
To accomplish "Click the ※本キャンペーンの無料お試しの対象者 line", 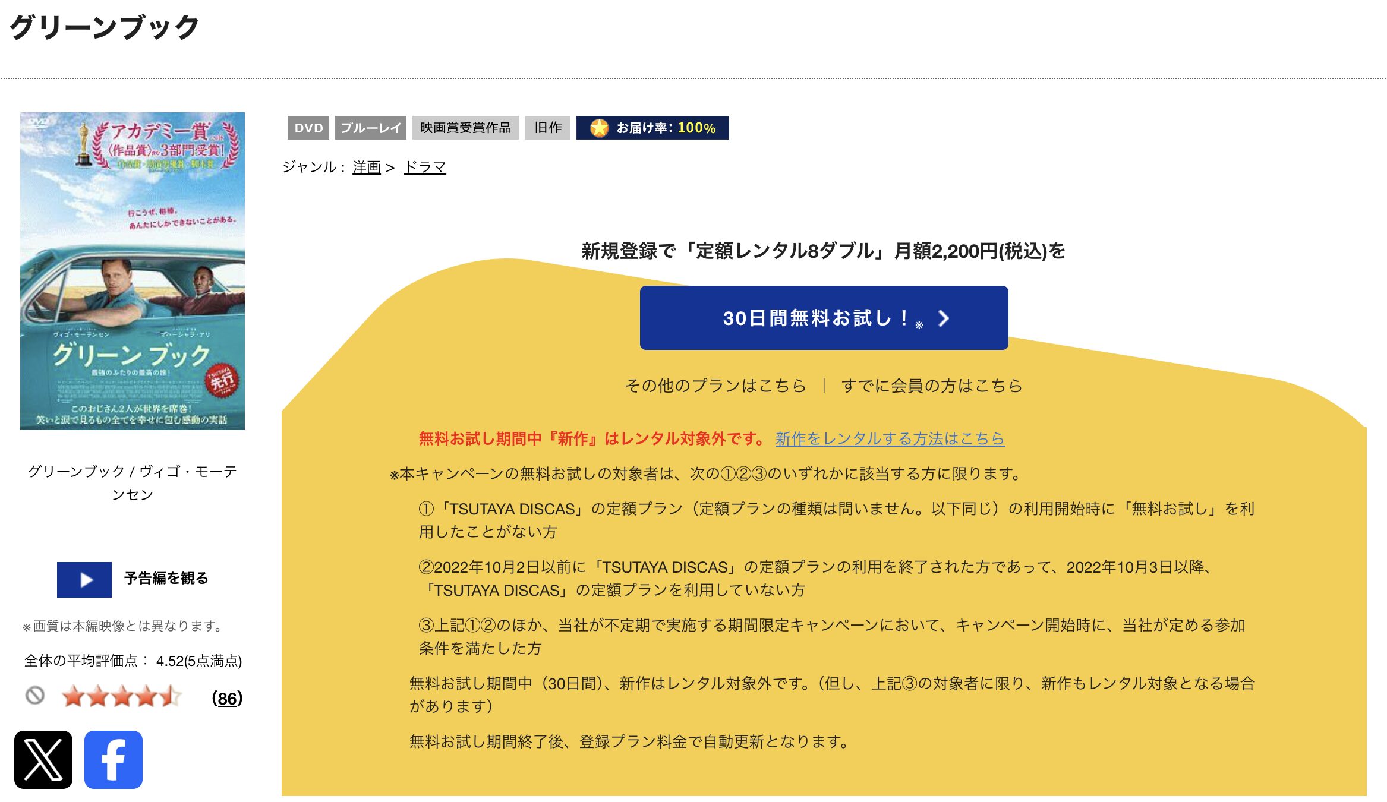I will (705, 473).
